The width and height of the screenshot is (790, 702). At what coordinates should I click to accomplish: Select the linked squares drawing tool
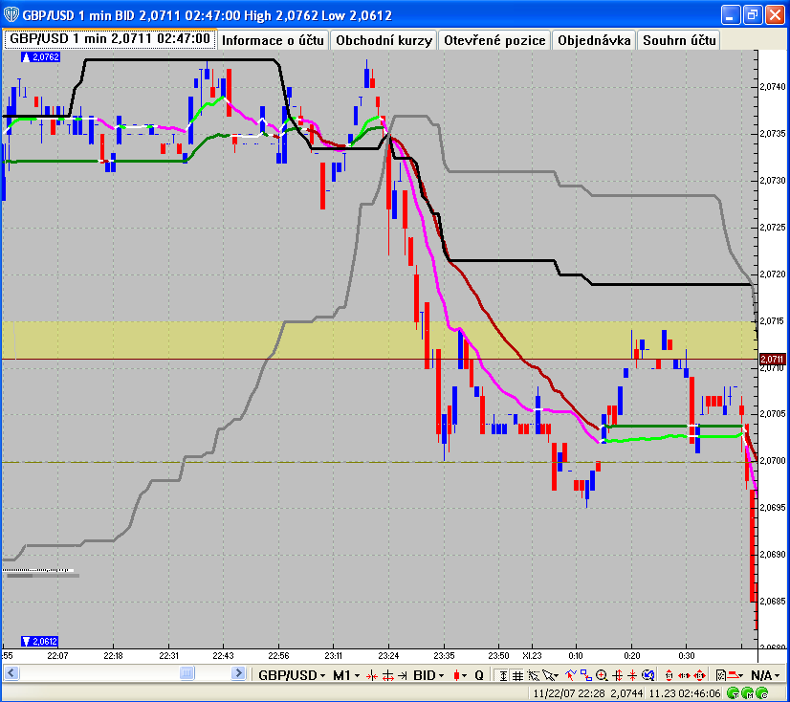coord(586,675)
